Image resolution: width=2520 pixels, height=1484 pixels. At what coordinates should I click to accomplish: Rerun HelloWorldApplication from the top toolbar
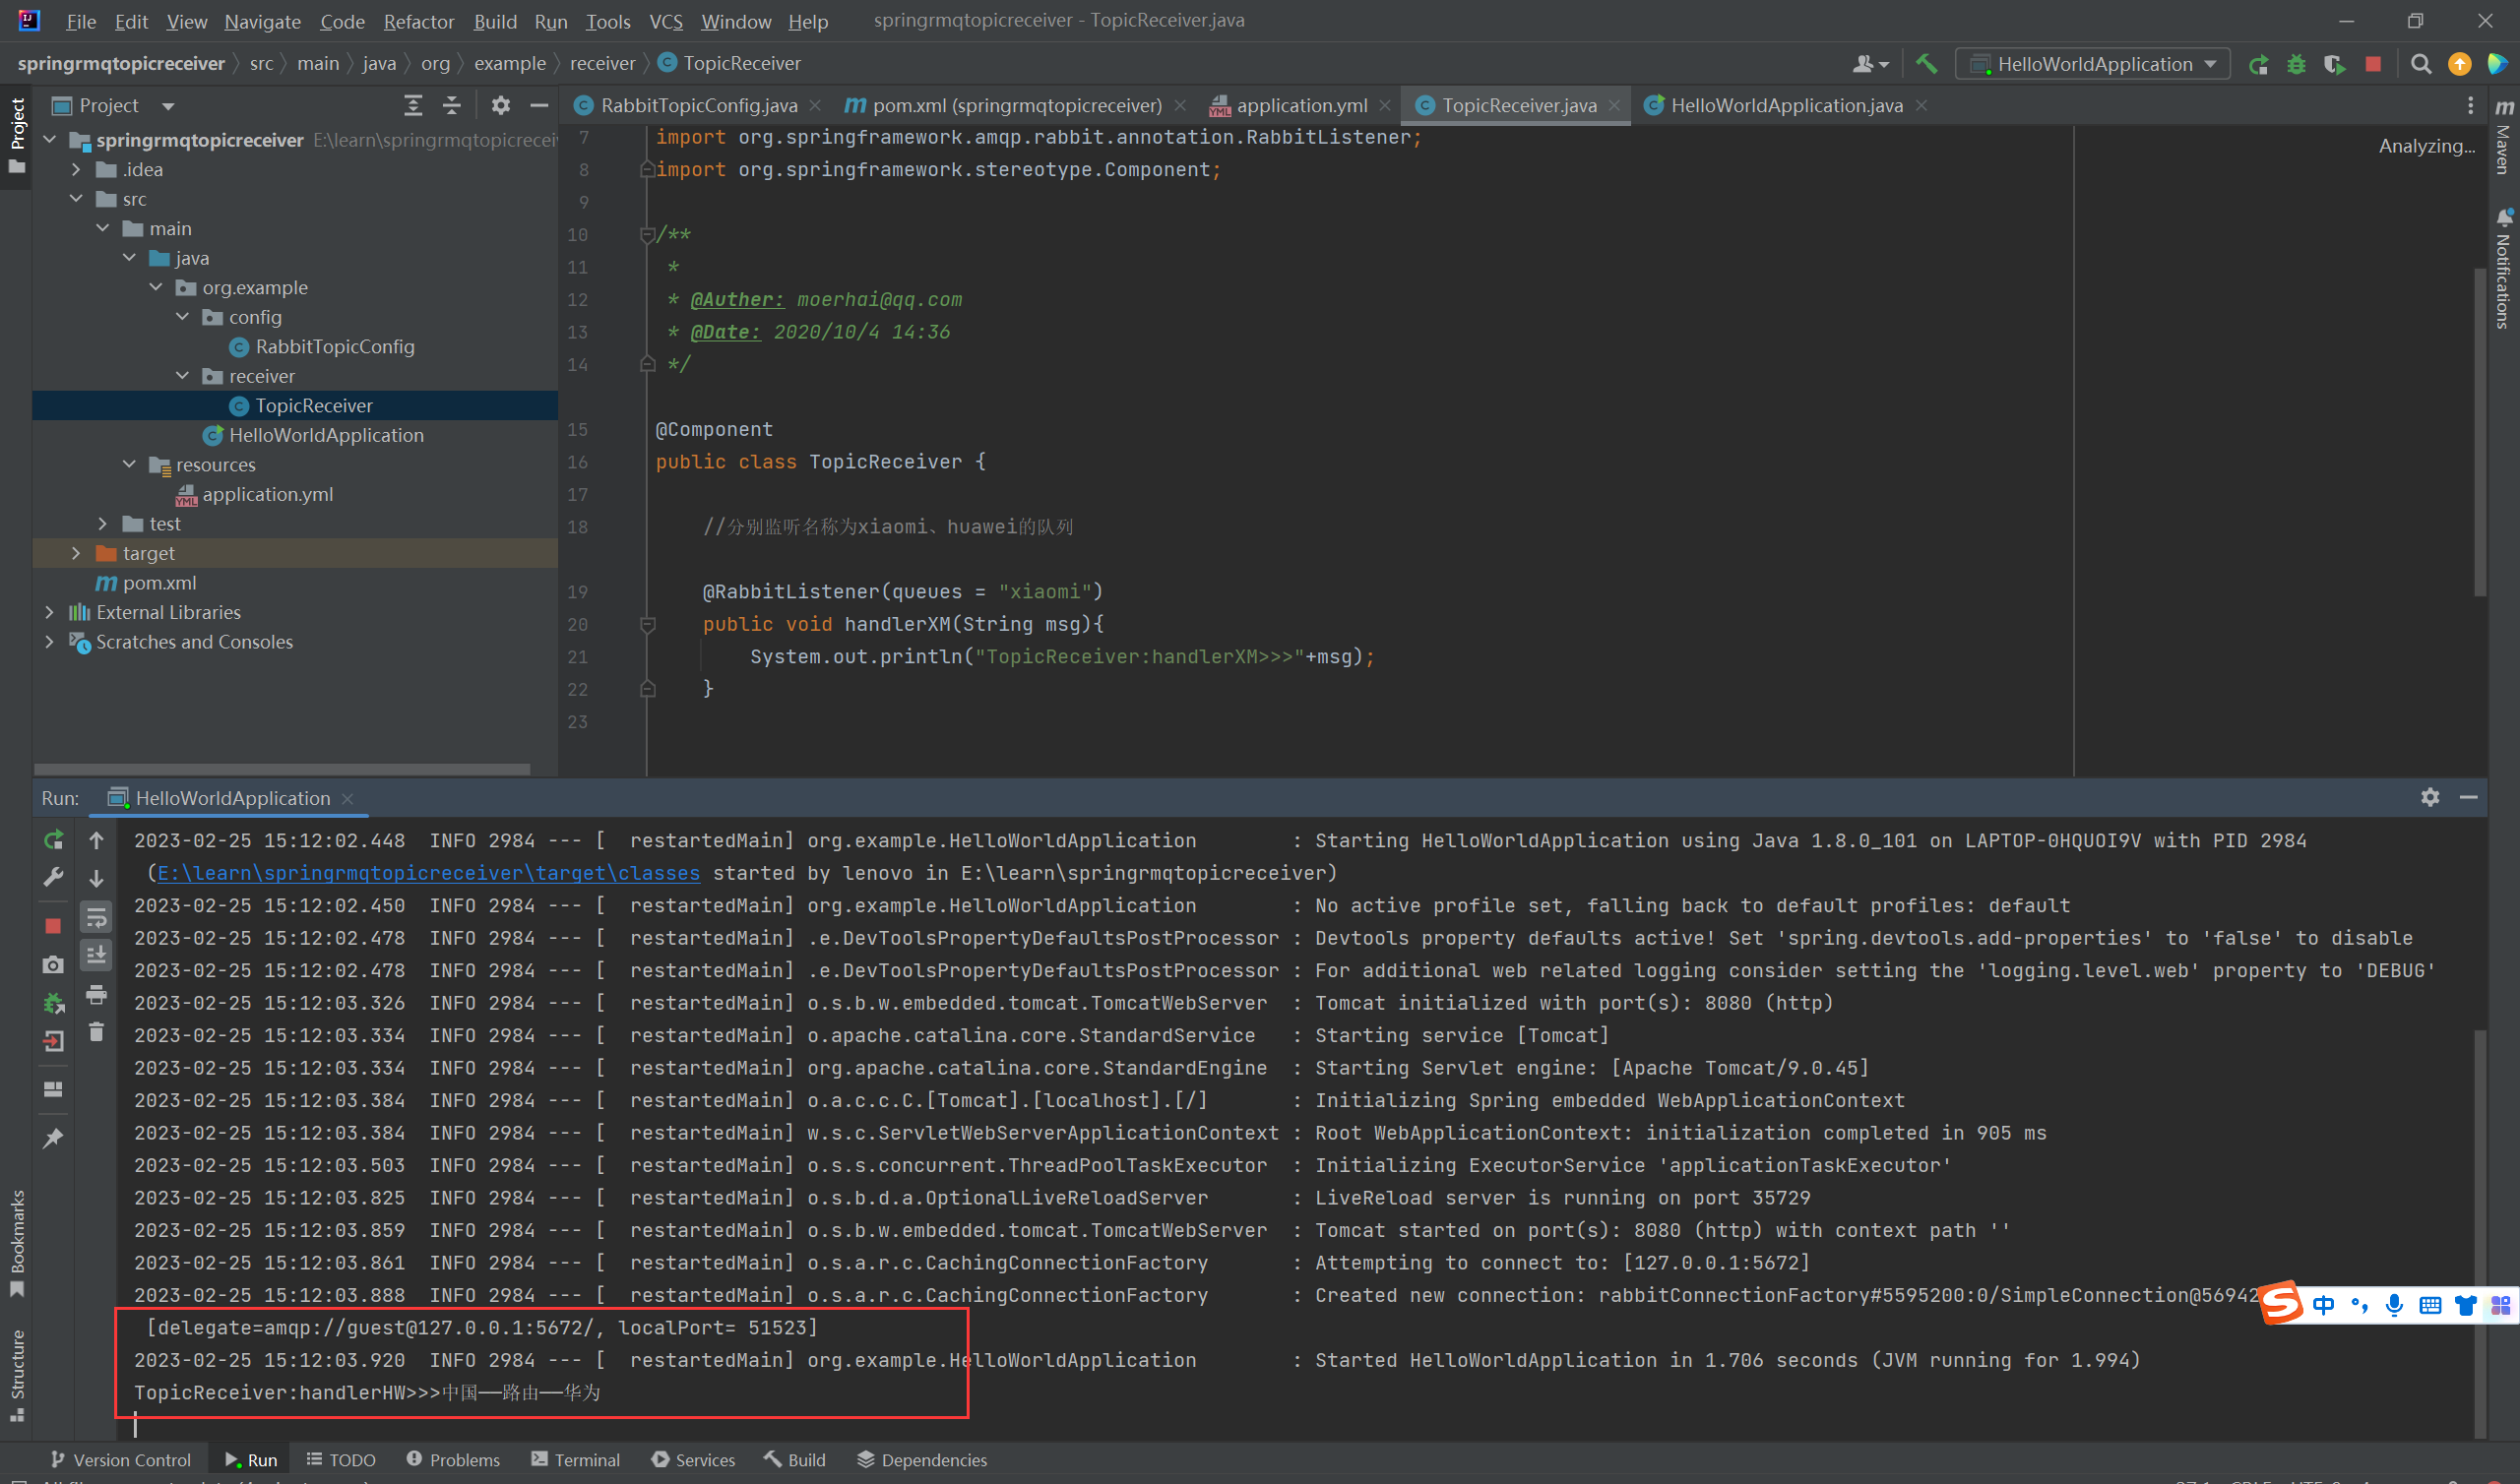2258,65
